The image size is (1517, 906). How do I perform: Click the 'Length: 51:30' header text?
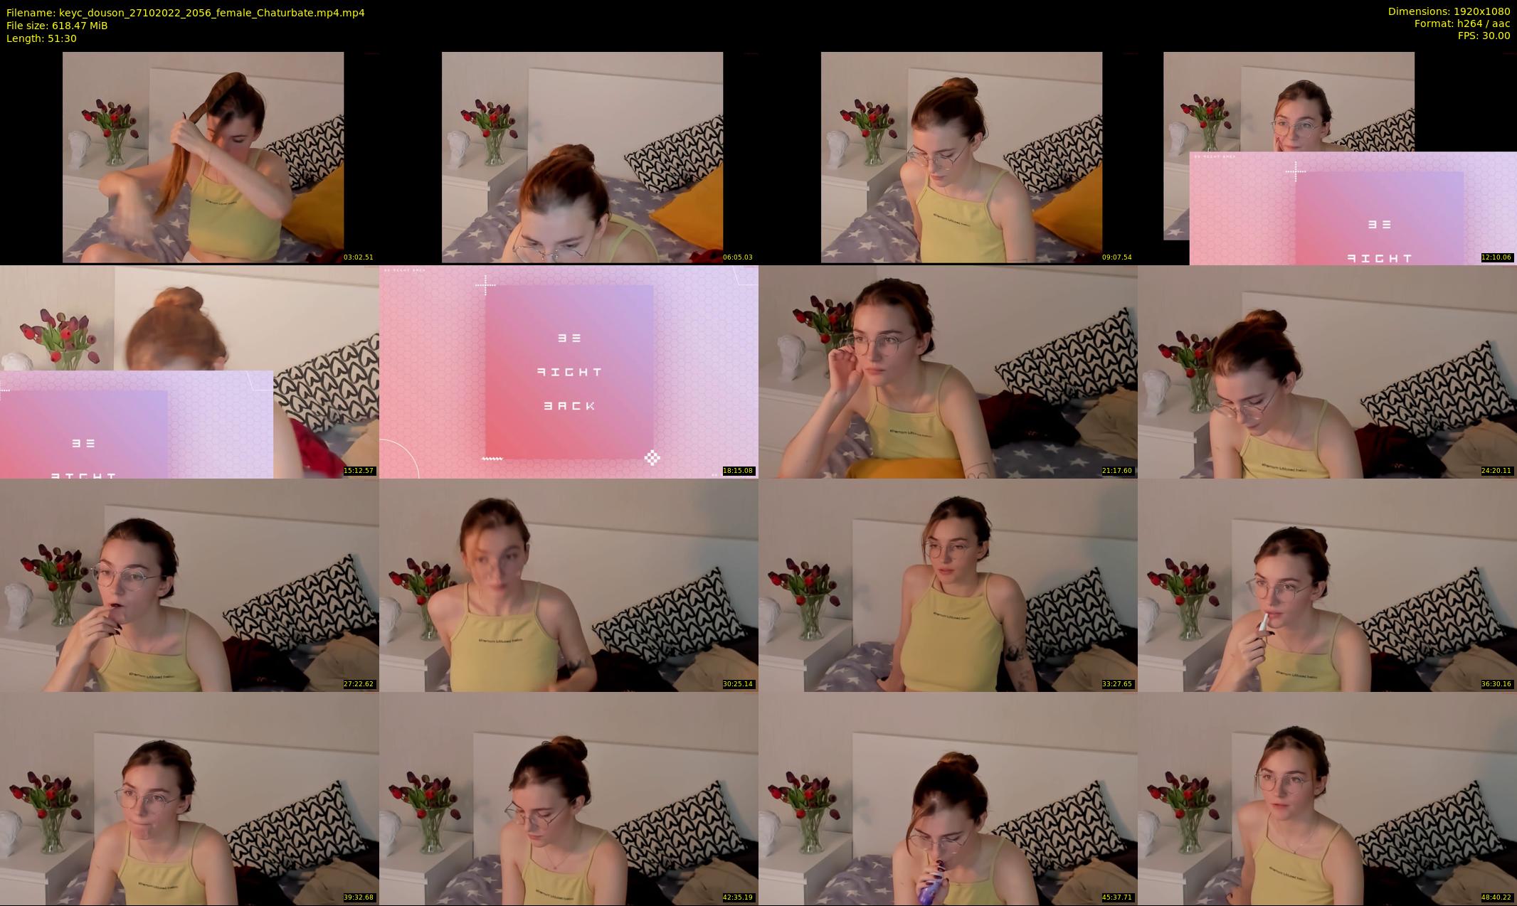click(41, 38)
